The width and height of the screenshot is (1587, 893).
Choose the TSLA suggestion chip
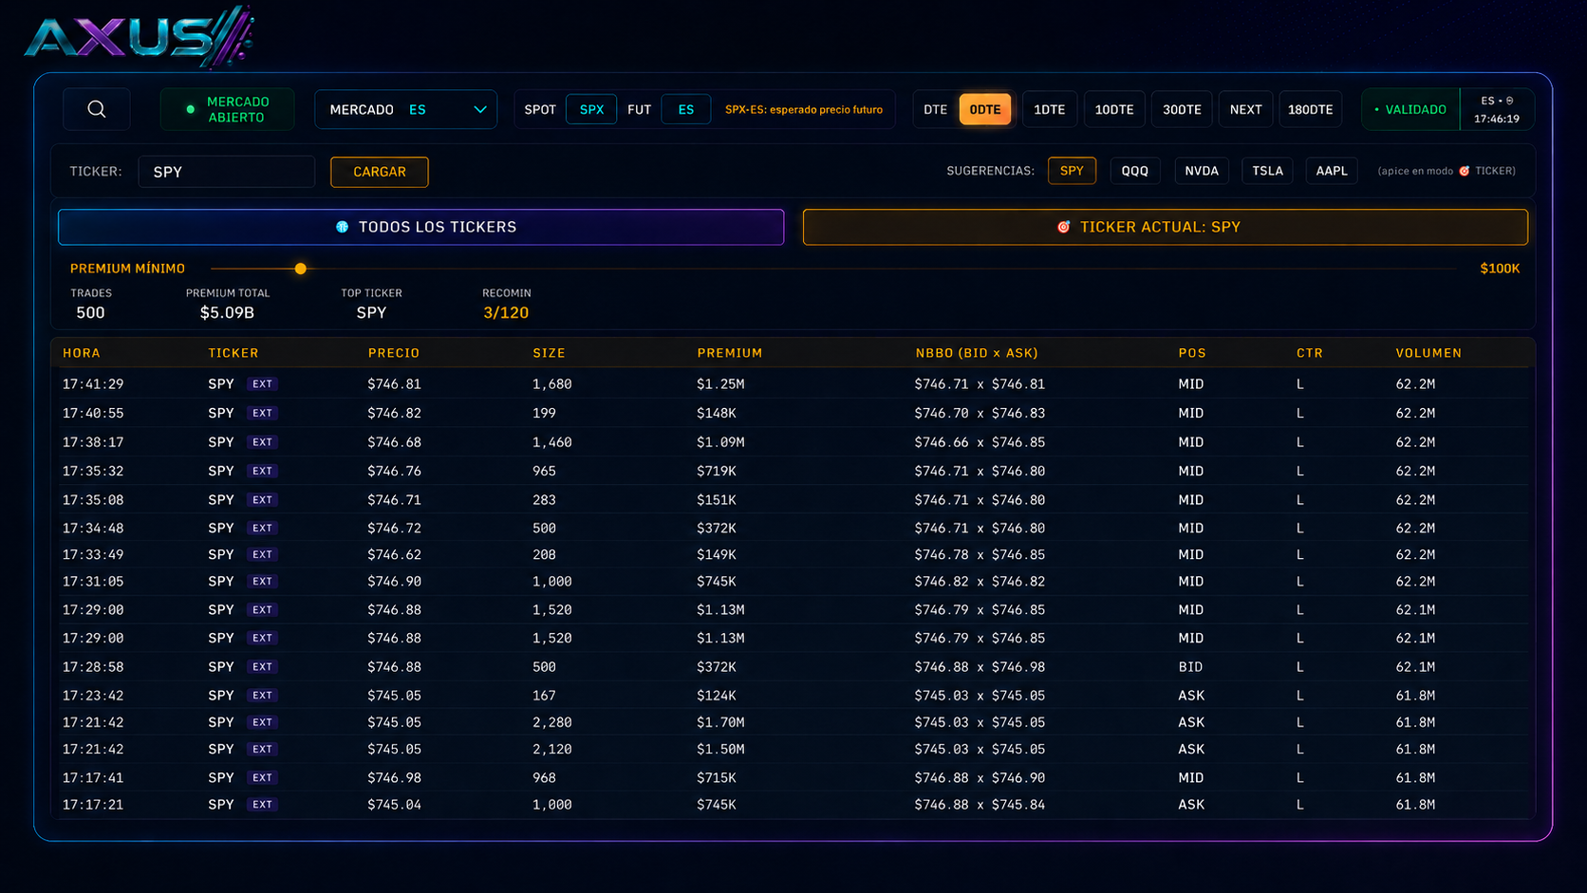[1267, 171]
